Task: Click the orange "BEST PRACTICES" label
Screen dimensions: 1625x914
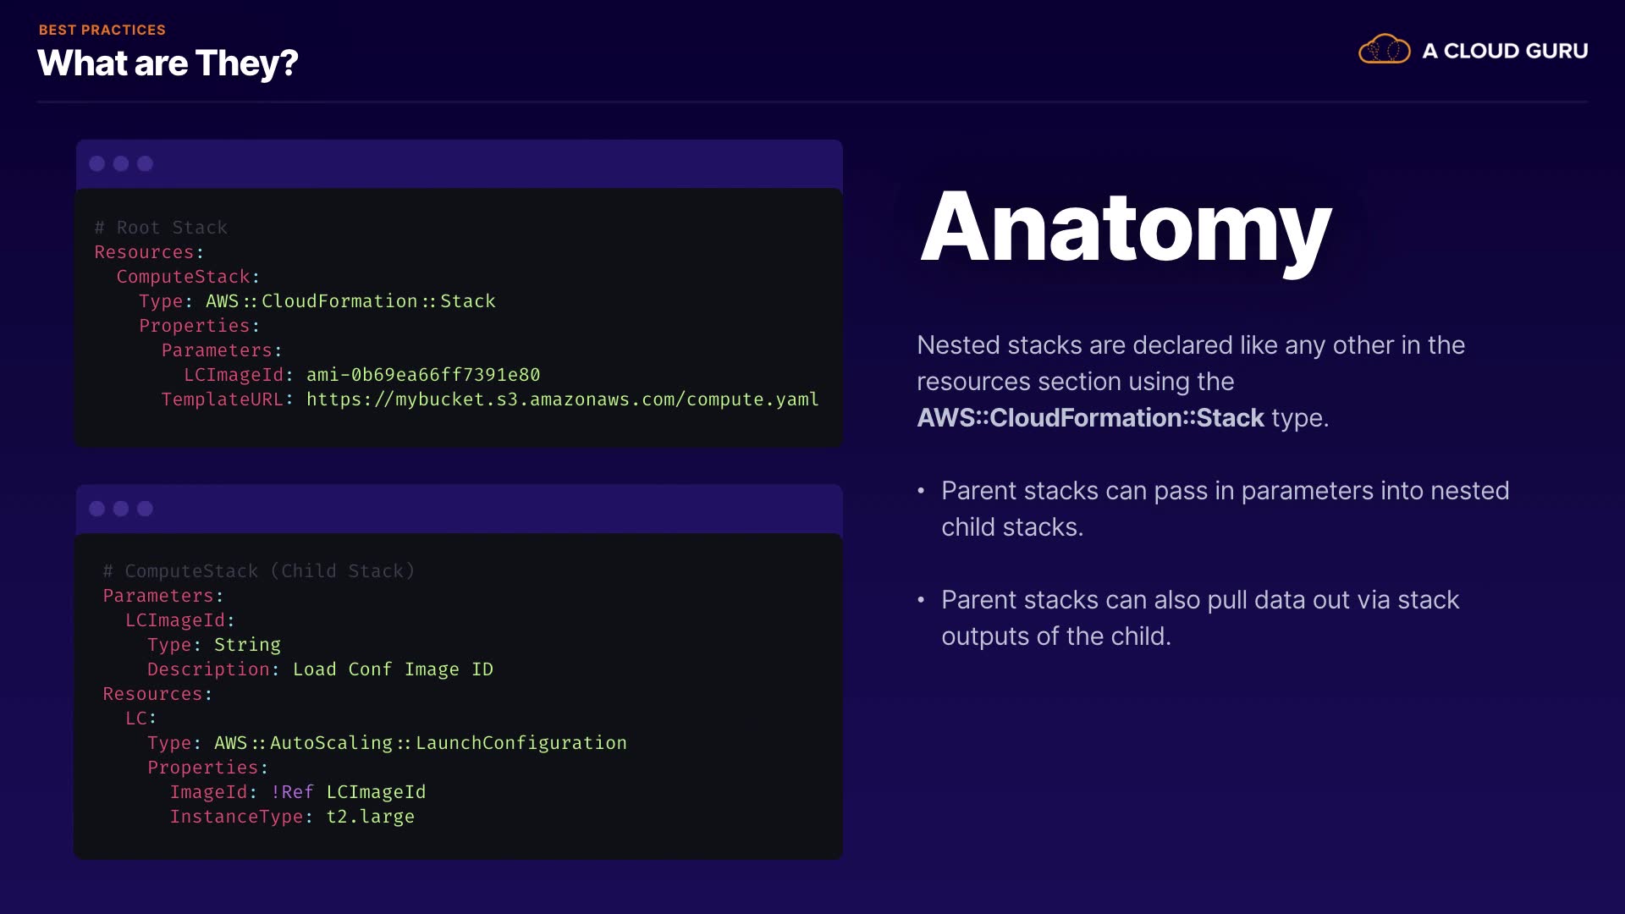Action: click(x=102, y=30)
